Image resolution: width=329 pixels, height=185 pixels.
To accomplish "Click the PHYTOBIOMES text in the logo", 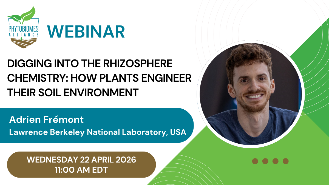I will pos(23,29).
